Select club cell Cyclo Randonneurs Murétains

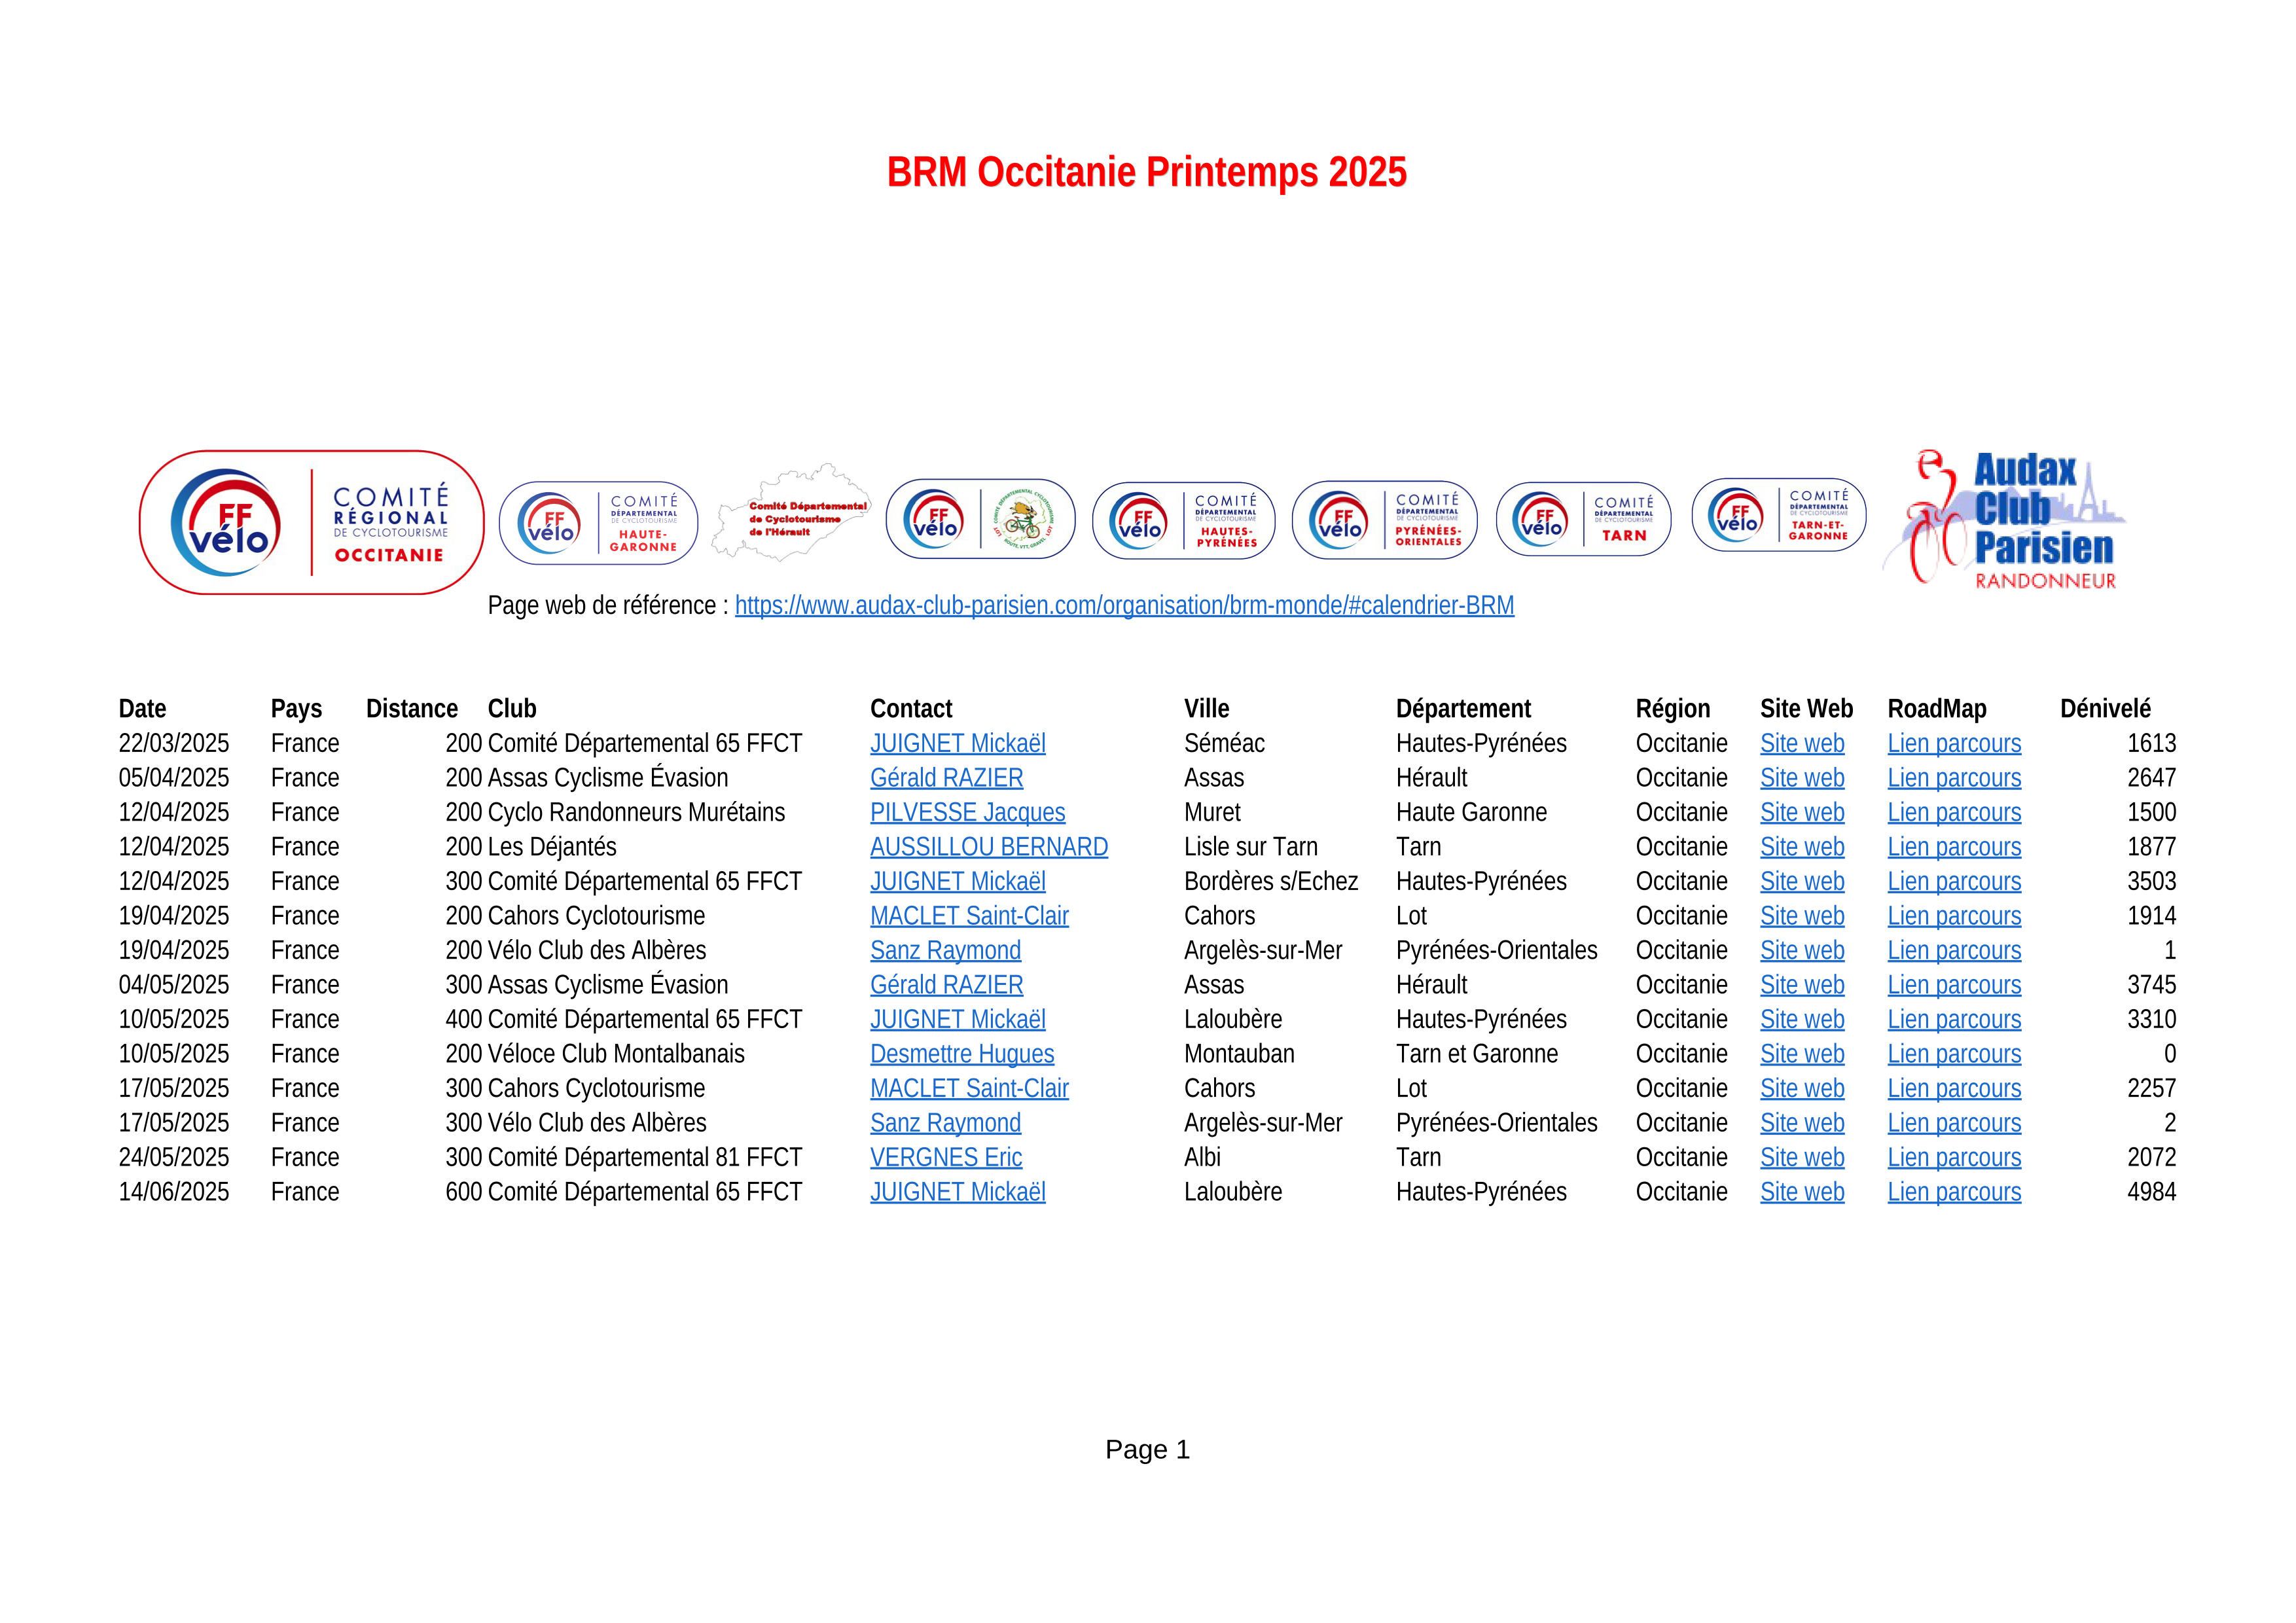(x=636, y=812)
